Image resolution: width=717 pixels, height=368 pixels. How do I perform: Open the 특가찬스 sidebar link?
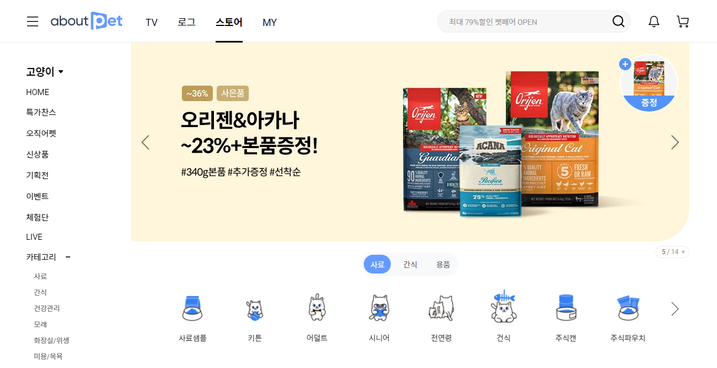[x=41, y=112]
